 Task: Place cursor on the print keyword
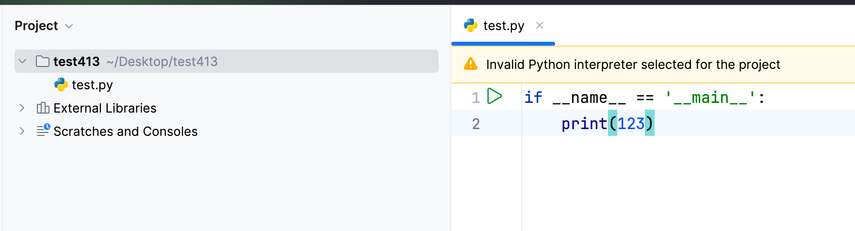(x=584, y=124)
